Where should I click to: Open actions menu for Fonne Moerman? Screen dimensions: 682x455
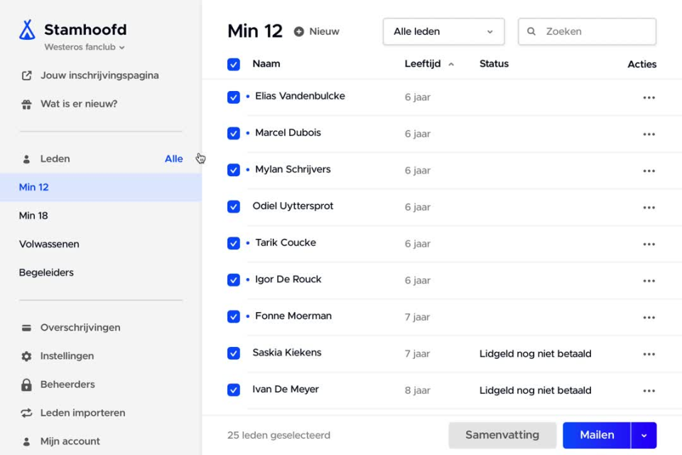[649, 317]
